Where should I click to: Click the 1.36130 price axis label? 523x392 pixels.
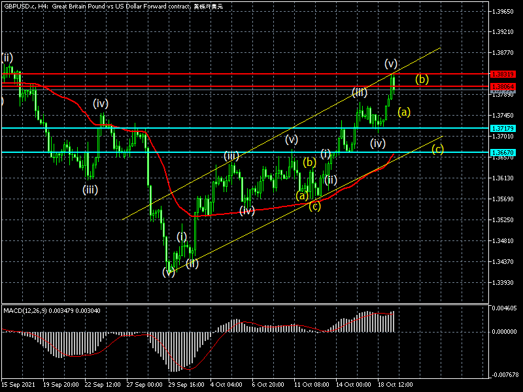tap(503, 178)
